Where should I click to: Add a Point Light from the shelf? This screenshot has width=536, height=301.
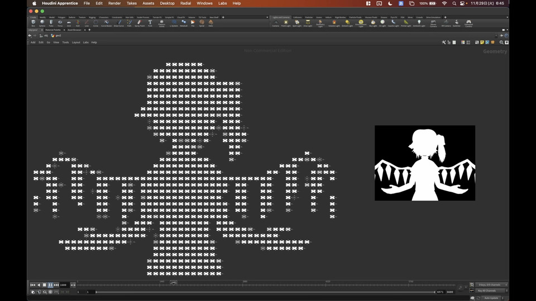click(286, 23)
